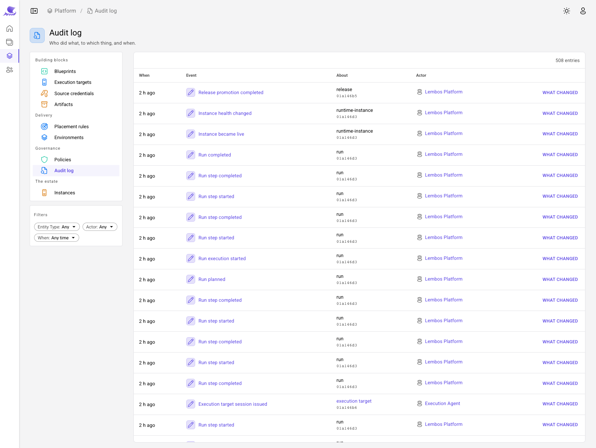The height and width of the screenshot is (448, 596).
Task: Click the Lembos app logo
Action: click(x=10, y=11)
